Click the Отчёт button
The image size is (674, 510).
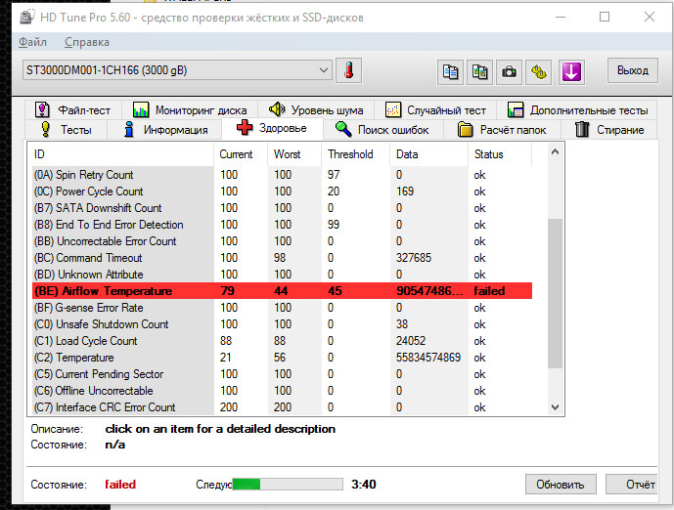pyautogui.click(x=633, y=485)
